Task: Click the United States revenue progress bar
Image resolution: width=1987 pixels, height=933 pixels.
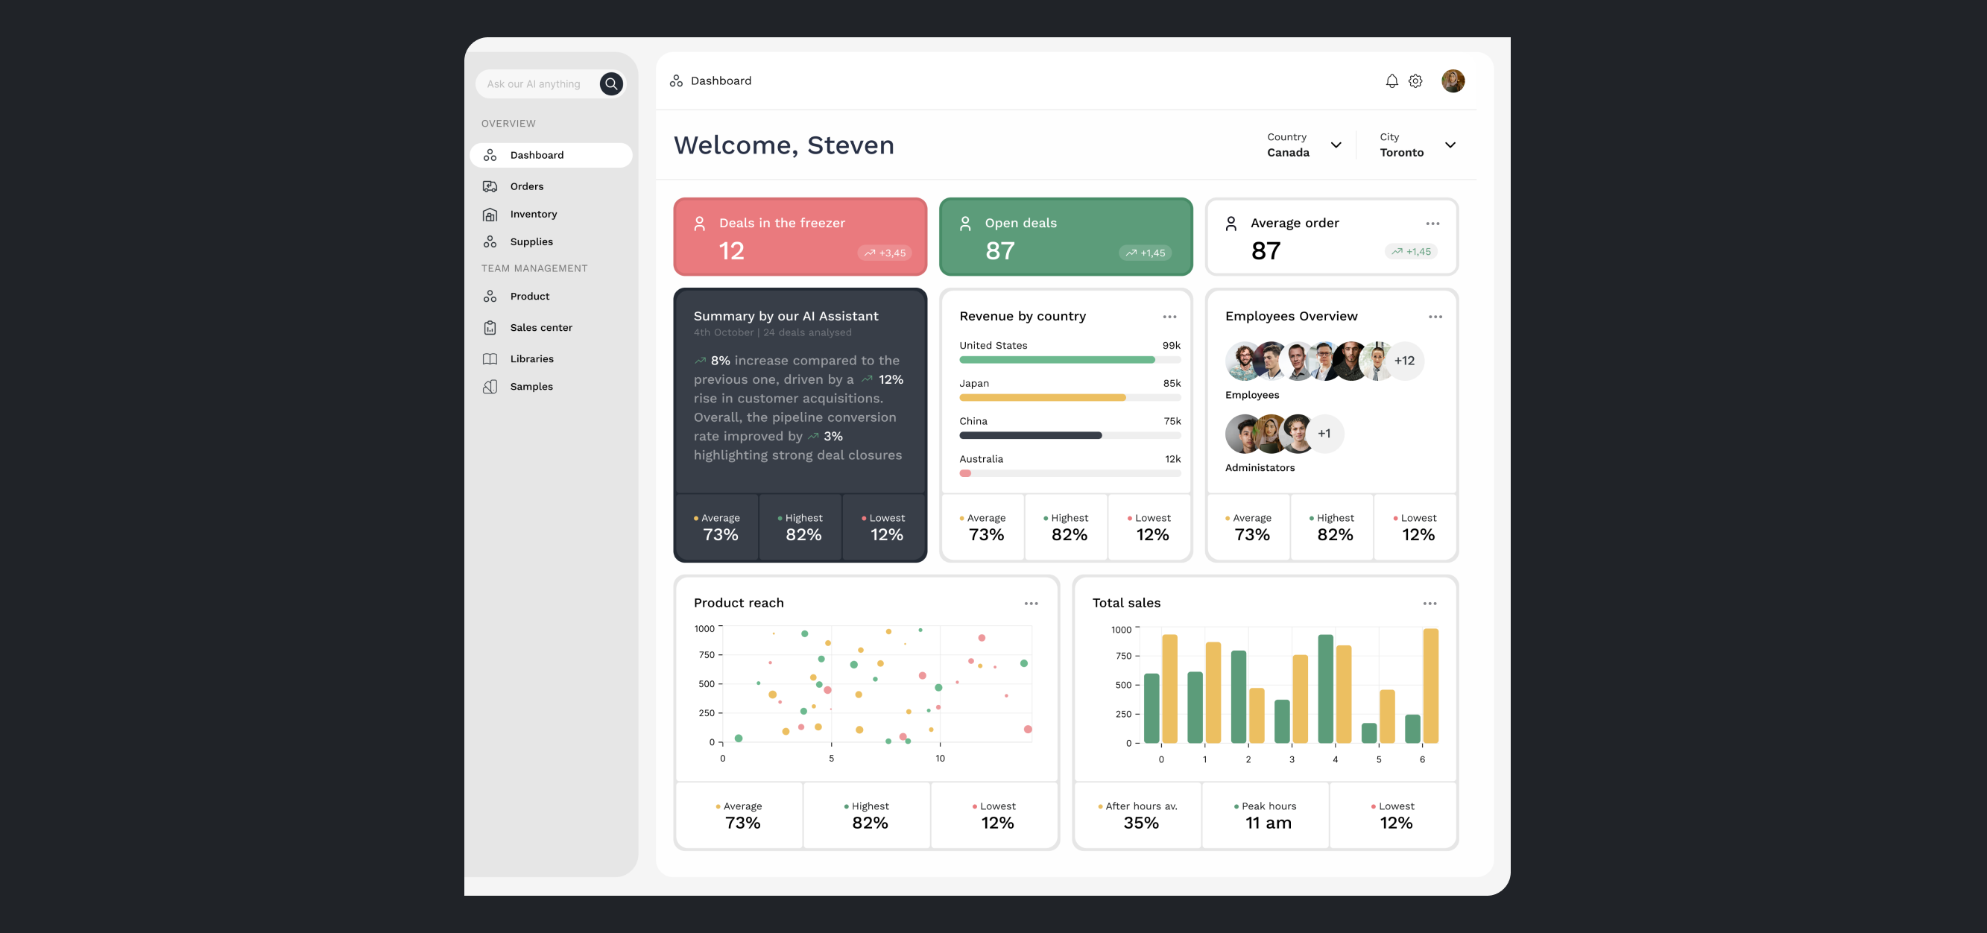Action: point(1056,359)
